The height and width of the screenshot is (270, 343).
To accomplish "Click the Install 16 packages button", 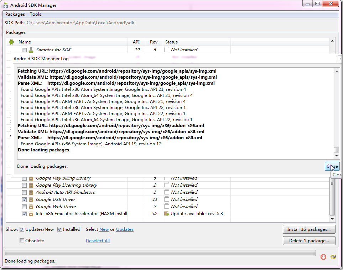I will (309, 229).
